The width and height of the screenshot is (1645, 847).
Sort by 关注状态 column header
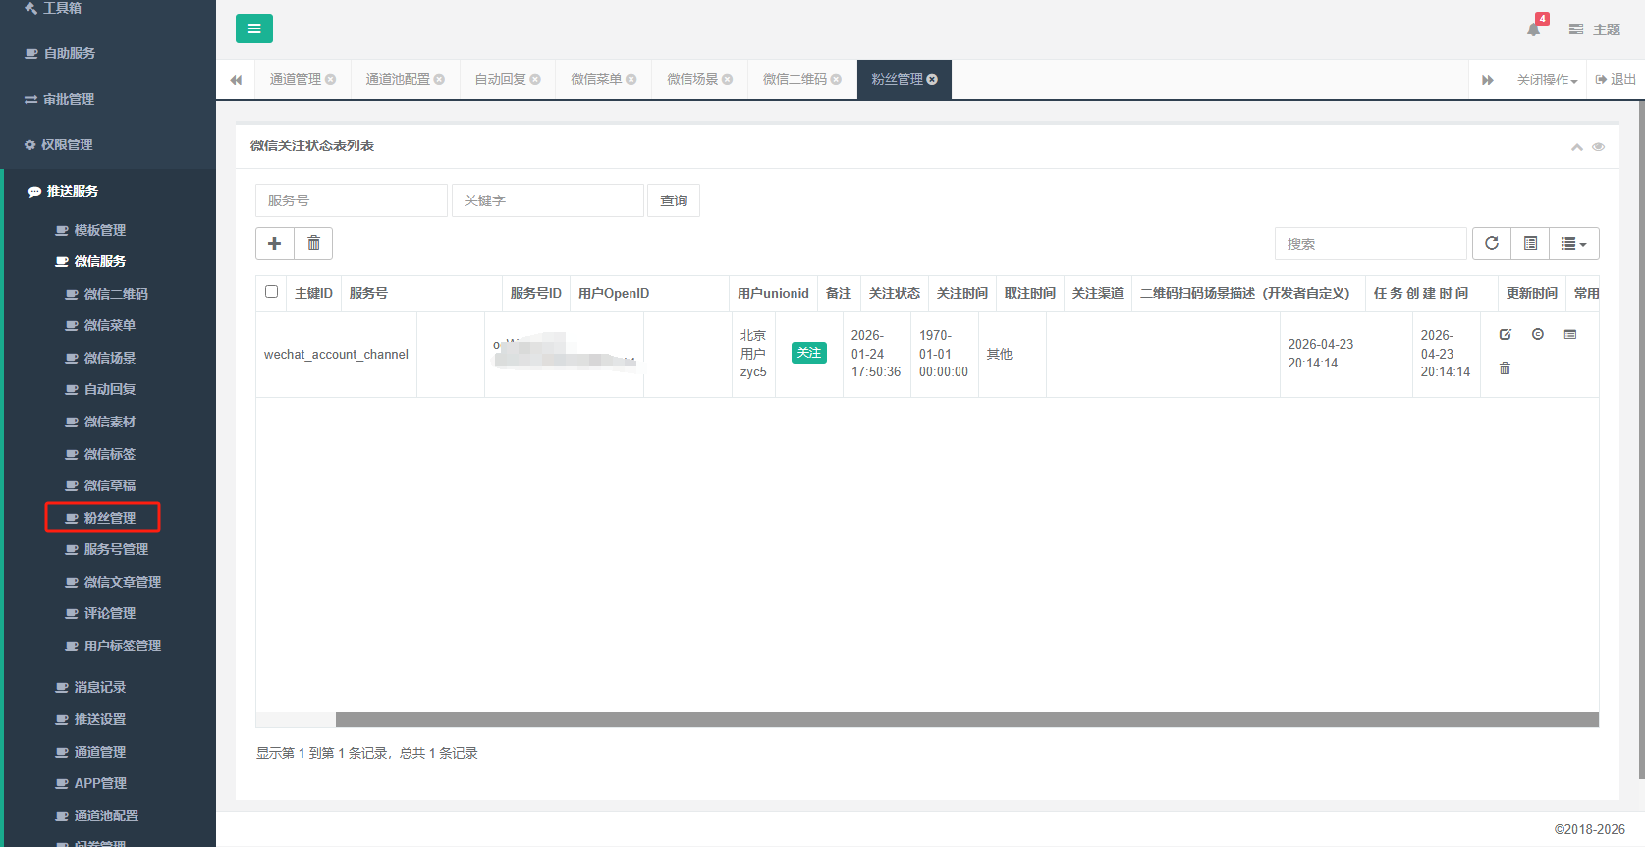pos(895,294)
